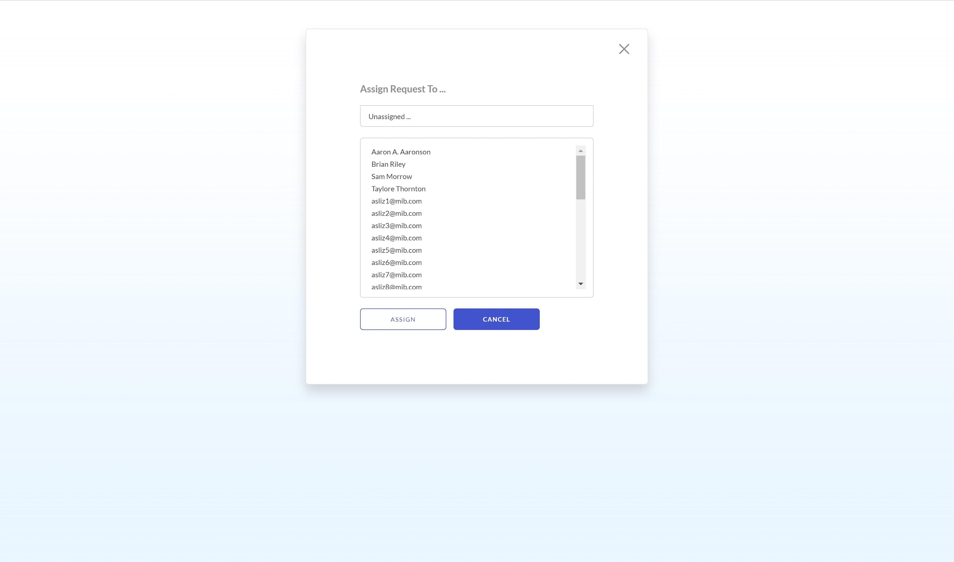This screenshot has height=562, width=954.
Task: Select the partially visible asliz8@mib.com entry
Action: [396, 287]
